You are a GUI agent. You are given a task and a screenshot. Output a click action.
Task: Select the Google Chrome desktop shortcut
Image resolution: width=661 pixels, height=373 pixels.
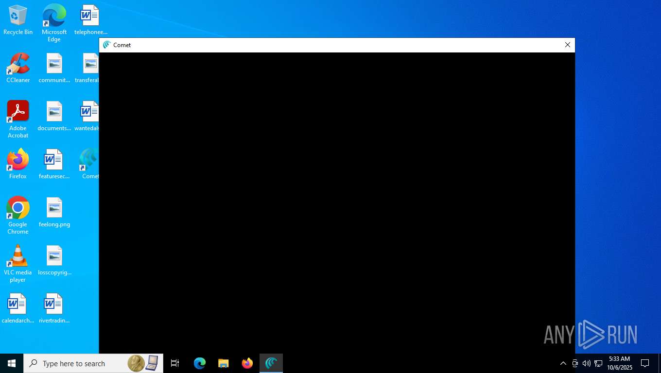(x=18, y=216)
